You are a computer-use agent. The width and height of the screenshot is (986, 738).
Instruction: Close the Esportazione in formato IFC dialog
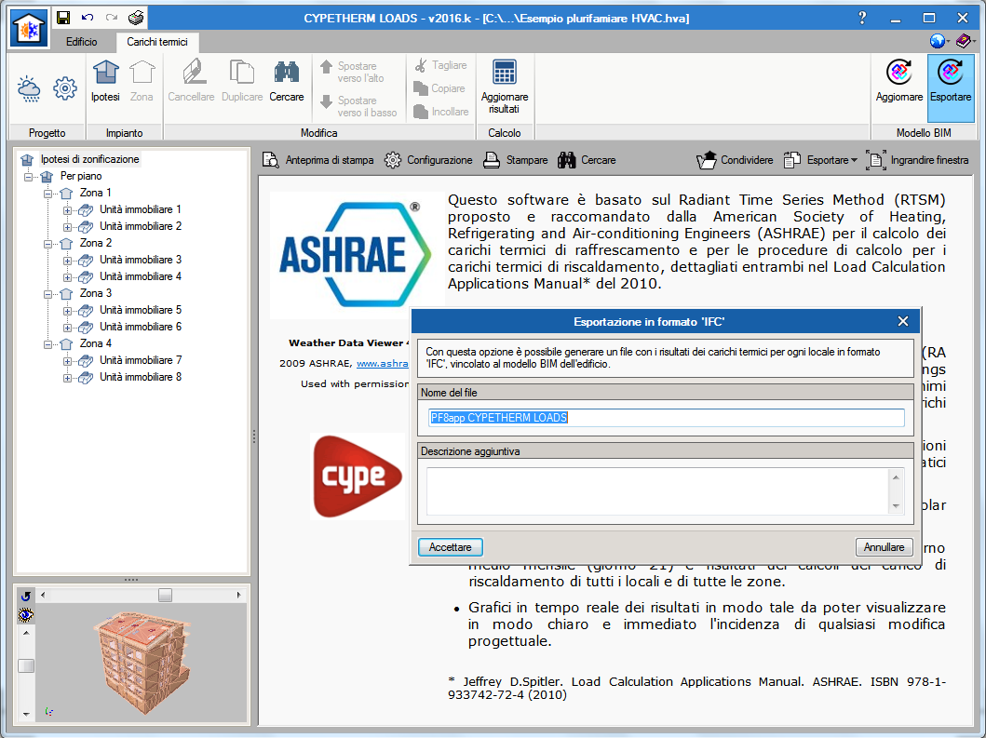tap(903, 321)
